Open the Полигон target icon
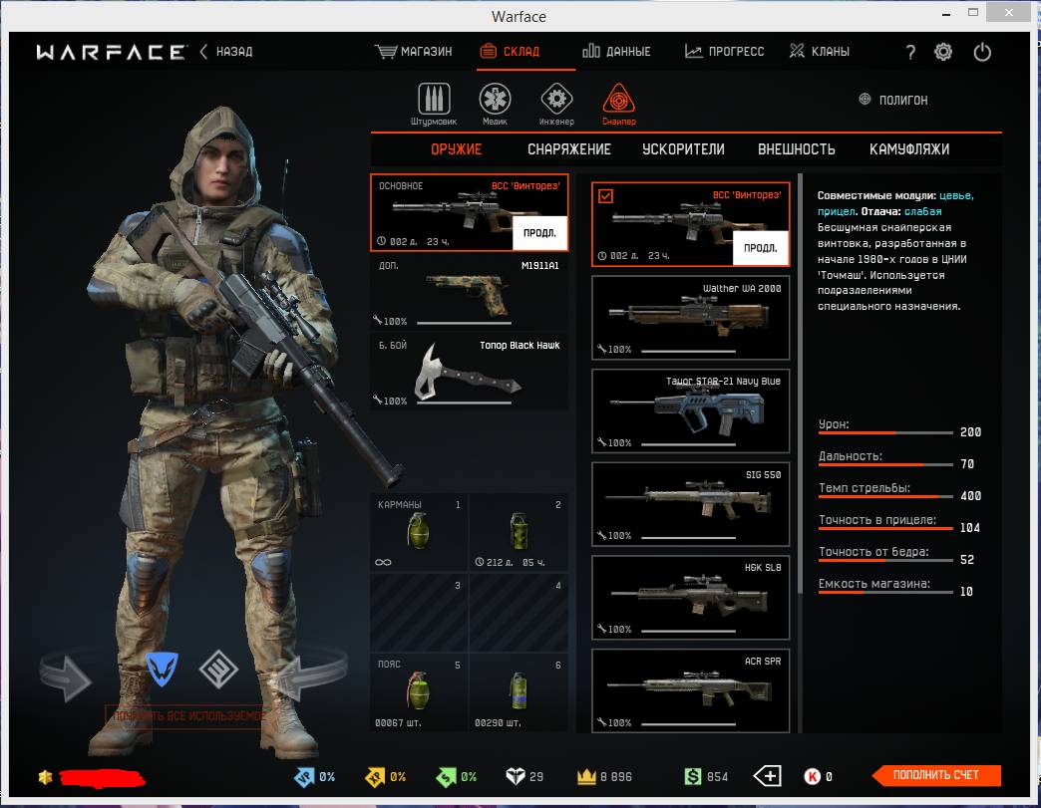 [865, 100]
